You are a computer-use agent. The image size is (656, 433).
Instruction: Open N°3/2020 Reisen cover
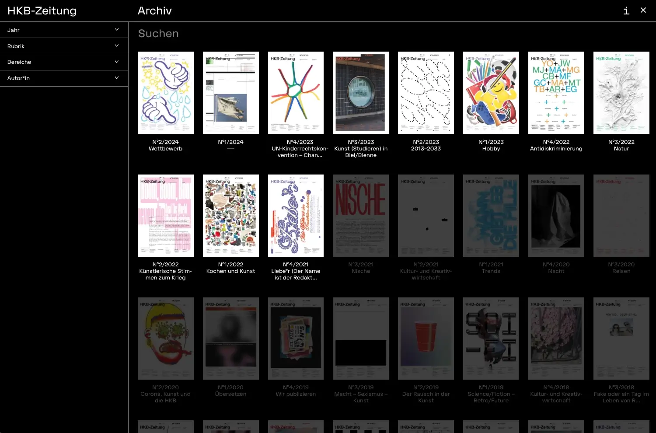[621, 216]
